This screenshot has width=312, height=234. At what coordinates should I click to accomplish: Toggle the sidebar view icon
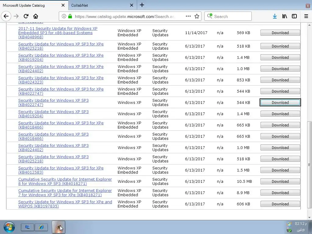(294, 16)
